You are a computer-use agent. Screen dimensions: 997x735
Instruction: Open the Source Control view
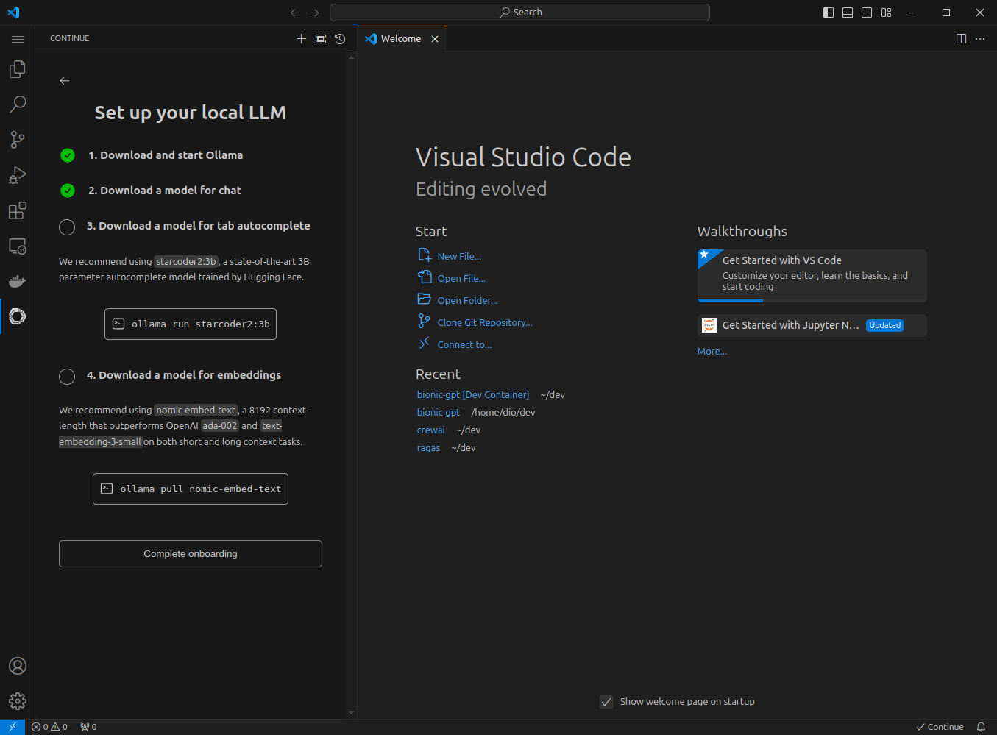click(17, 140)
